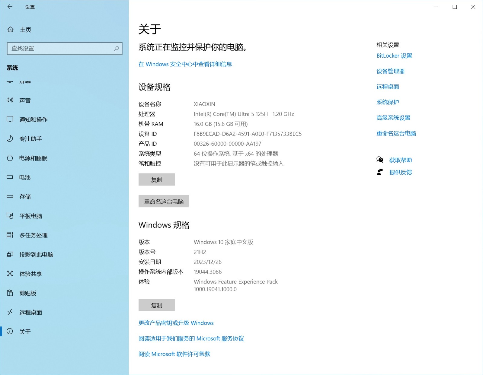Select 电池 label in sidebar

tap(25, 177)
